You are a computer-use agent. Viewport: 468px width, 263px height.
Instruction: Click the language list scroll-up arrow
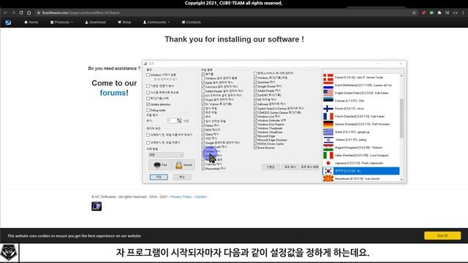coord(401,76)
